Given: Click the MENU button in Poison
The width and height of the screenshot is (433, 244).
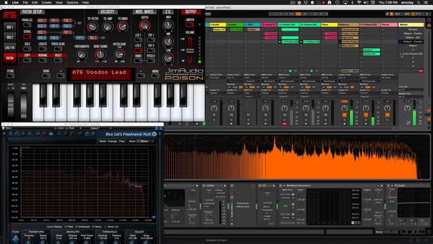Looking at the screenshot, I should click(155, 75).
